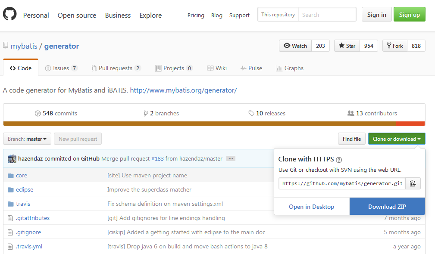The image size is (435, 254).
Task: Click the branches fork icon
Action: tap(146, 113)
